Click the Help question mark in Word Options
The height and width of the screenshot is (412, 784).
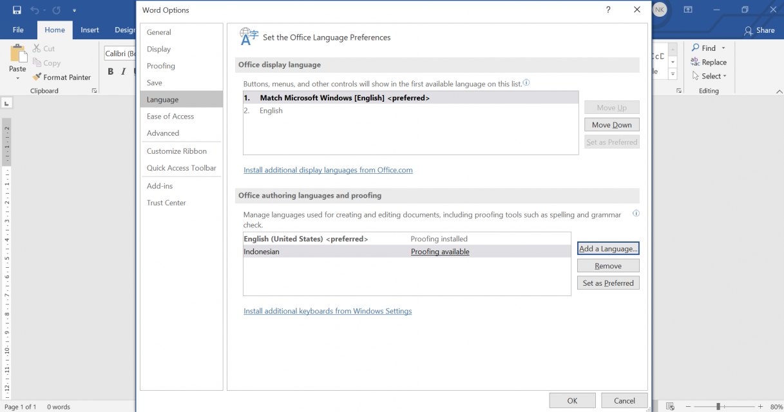click(x=609, y=10)
